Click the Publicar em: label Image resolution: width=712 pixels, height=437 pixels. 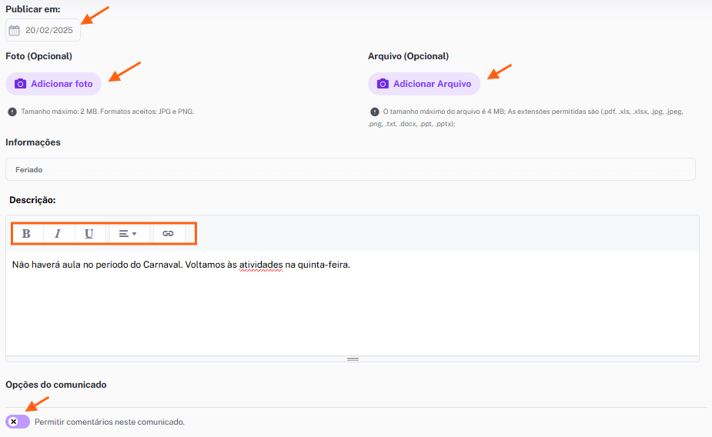[32, 9]
